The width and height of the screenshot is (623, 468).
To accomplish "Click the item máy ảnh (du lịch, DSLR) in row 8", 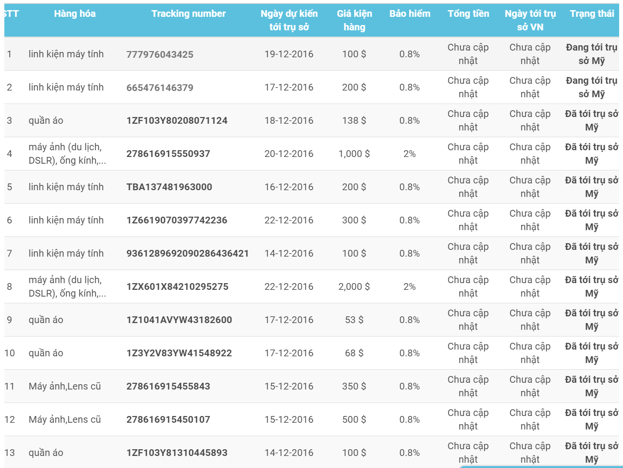I will 67,286.
